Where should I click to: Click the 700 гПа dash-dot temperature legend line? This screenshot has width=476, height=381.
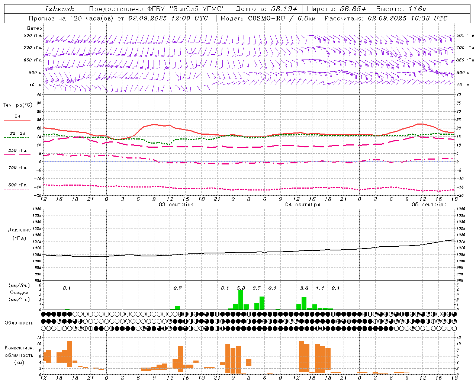(x=17, y=172)
